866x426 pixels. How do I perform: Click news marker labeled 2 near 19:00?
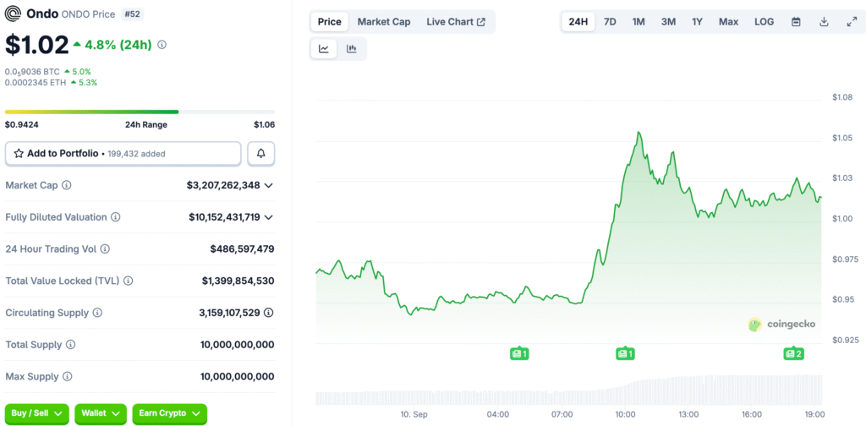pyautogui.click(x=793, y=353)
